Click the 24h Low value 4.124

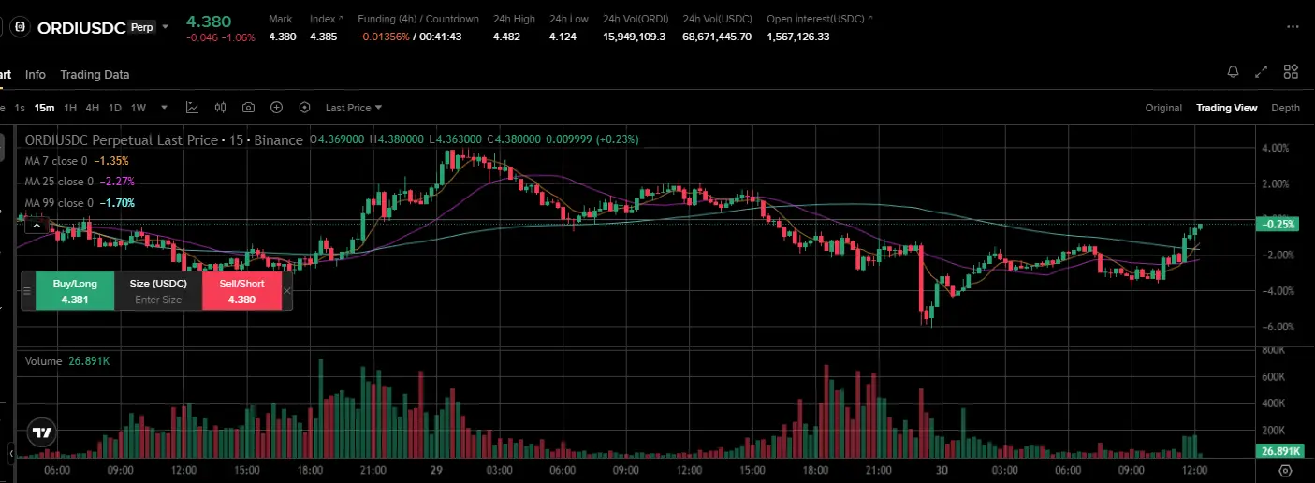coord(563,37)
